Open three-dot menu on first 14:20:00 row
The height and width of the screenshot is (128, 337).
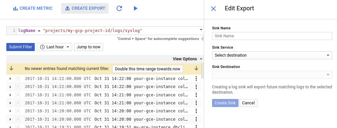[196, 111]
